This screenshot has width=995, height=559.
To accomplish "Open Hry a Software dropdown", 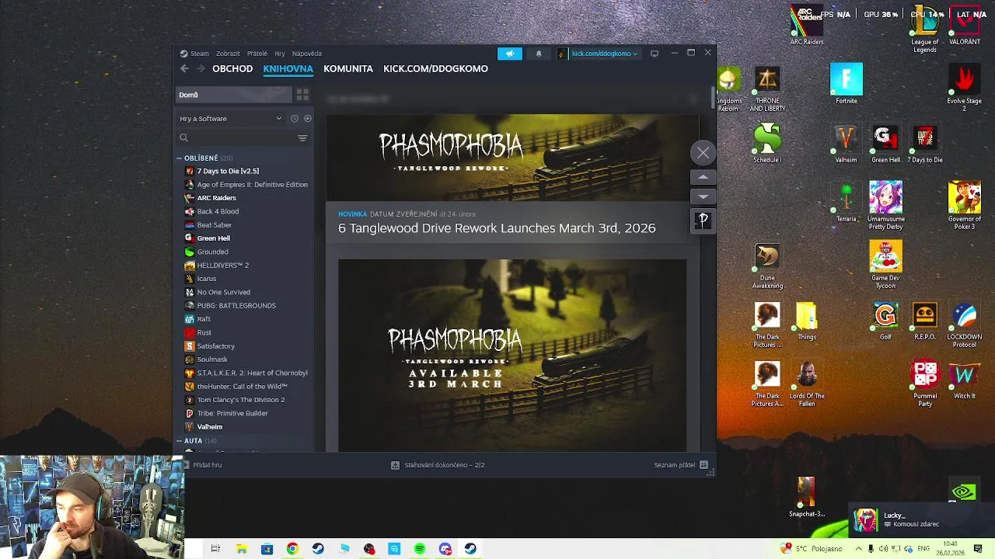I will click(x=231, y=119).
